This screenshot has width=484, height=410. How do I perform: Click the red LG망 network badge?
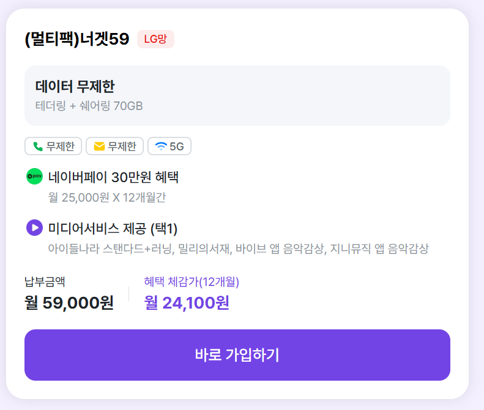coord(155,39)
